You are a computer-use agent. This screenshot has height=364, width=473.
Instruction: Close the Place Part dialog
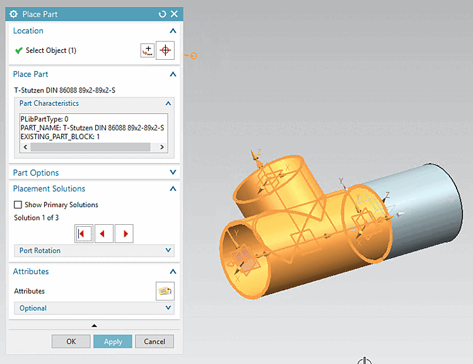[174, 14]
